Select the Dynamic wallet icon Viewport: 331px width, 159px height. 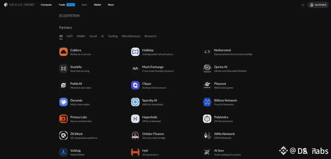[x=63, y=102]
